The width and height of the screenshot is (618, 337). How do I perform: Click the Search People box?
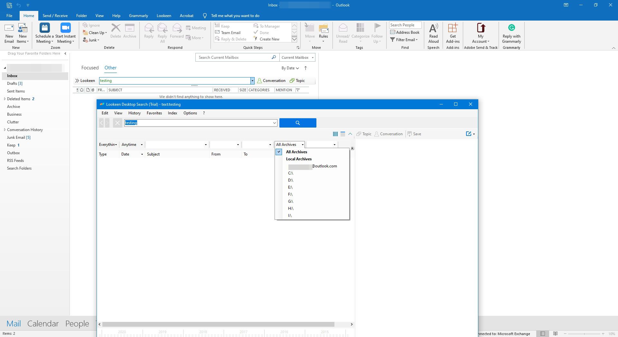(405, 25)
